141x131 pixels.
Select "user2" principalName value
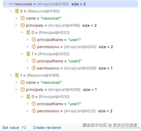pyautogui.click(x=75, y=61)
